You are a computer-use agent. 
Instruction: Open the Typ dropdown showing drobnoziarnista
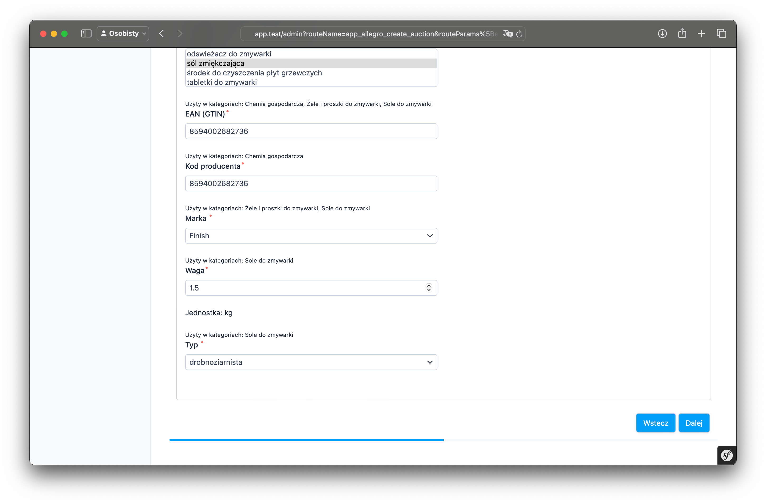(x=311, y=362)
